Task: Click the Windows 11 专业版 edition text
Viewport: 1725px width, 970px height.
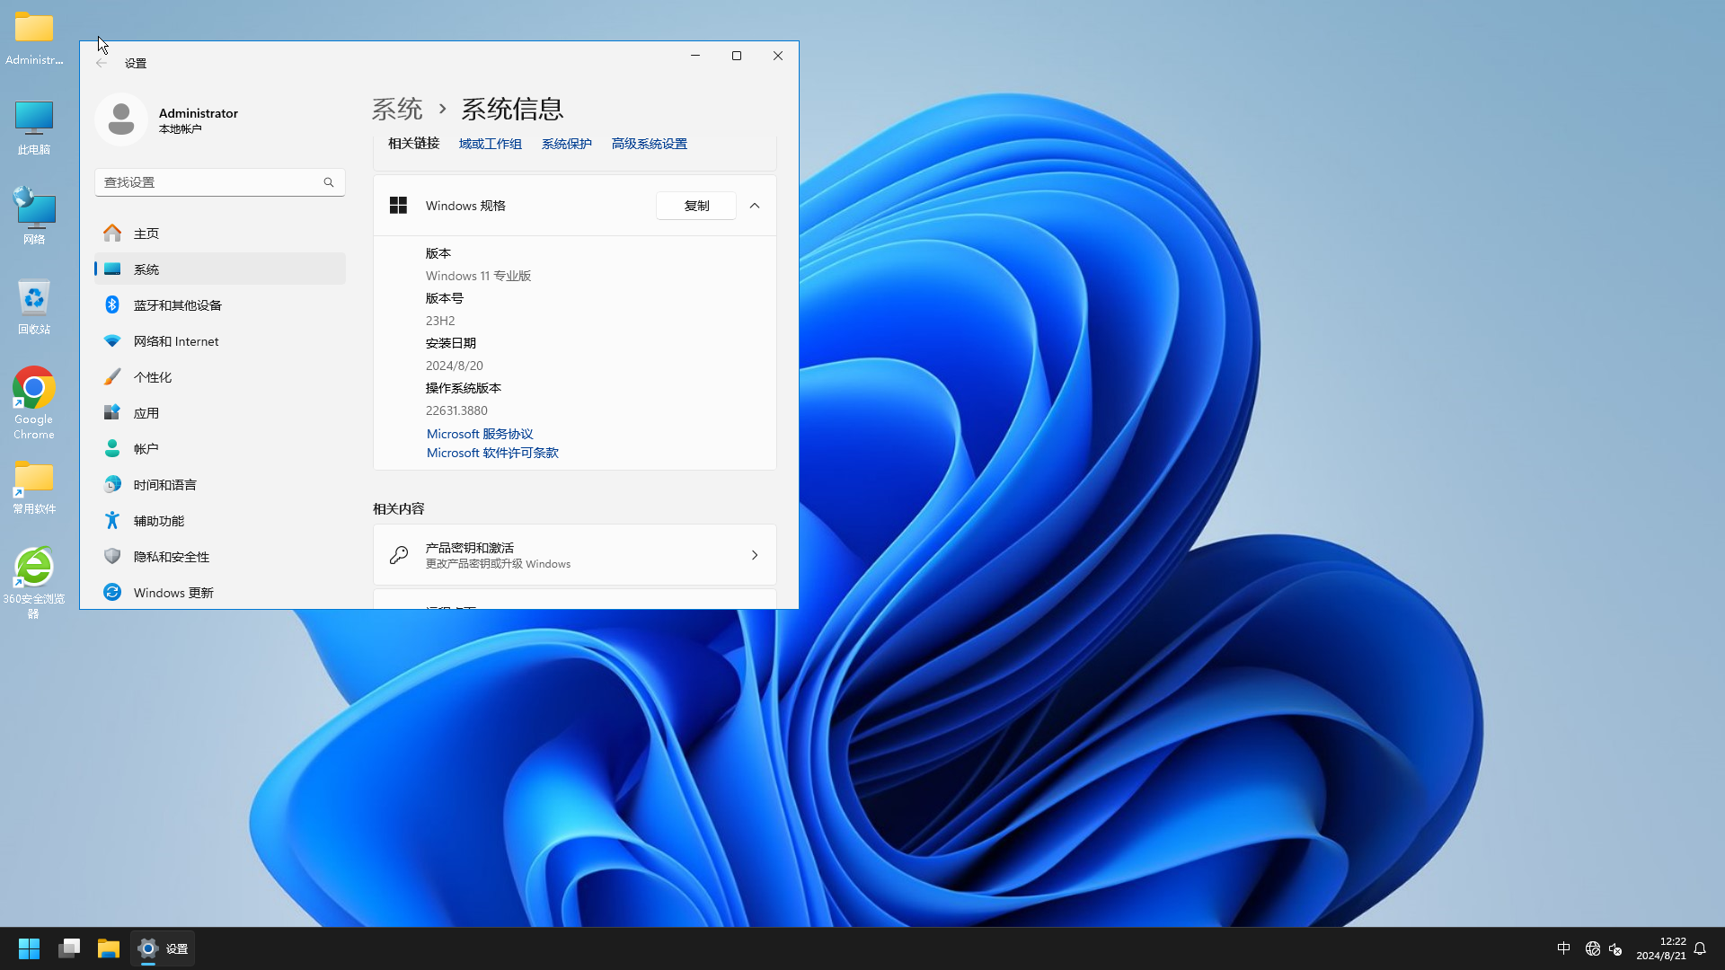Action: pos(478,276)
